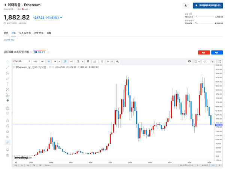Select the crosshair cursor tool
Screen dimensions: 225x169
7,62
